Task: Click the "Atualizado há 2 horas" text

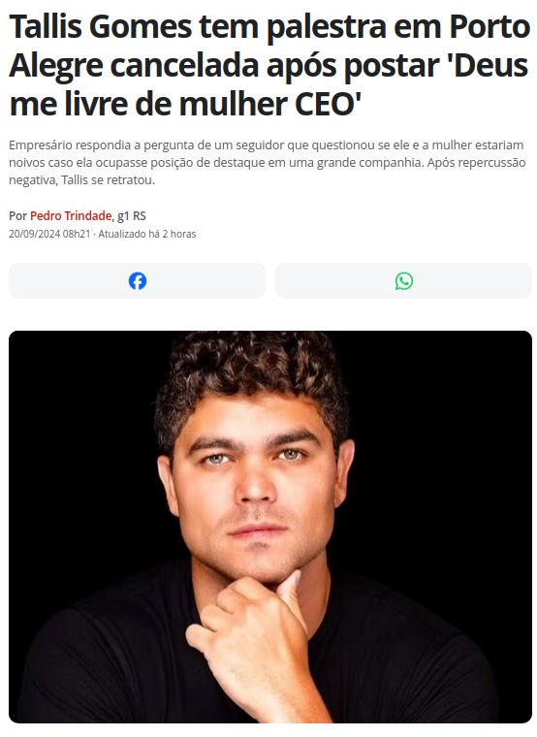Action: tap(147, 234)
